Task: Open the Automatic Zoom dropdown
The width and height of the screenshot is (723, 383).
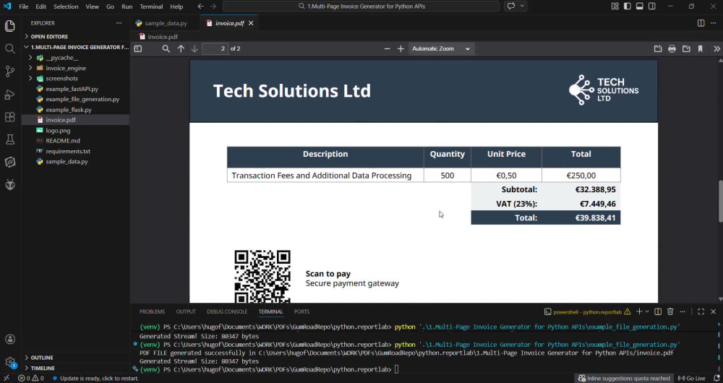Action: point(441,48)
